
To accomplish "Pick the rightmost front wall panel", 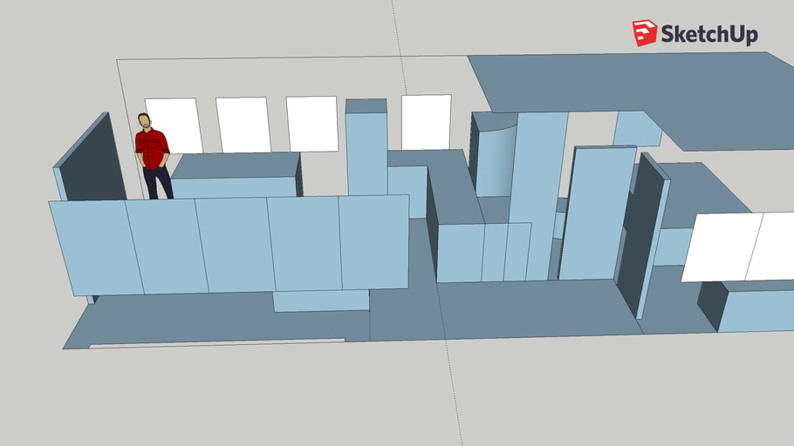I will (x=374, y=241).
